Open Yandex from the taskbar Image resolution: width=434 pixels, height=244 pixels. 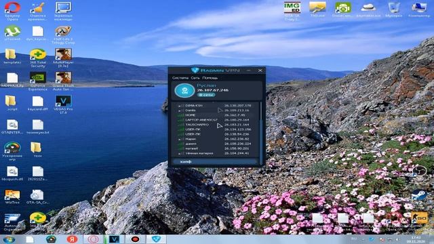click(72, 239)
